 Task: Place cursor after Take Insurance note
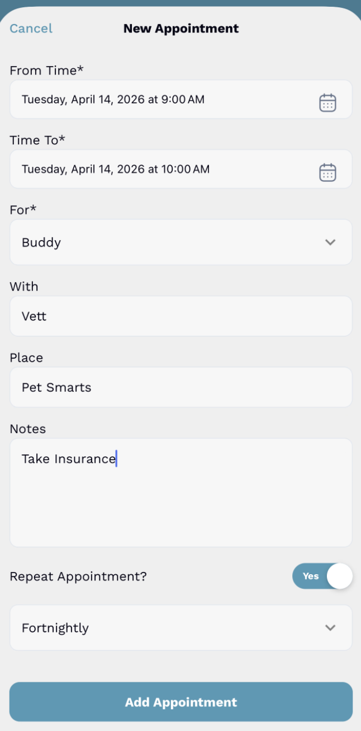click(116, 458)
